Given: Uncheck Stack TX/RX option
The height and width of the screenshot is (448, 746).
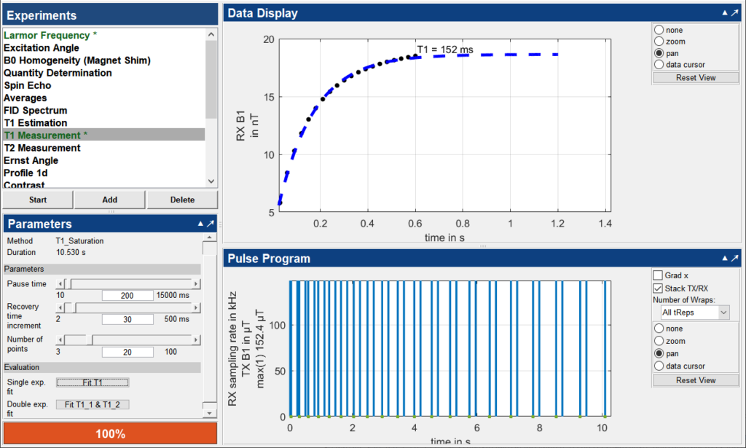Looking at the screenshot, I should coord(659,288).
